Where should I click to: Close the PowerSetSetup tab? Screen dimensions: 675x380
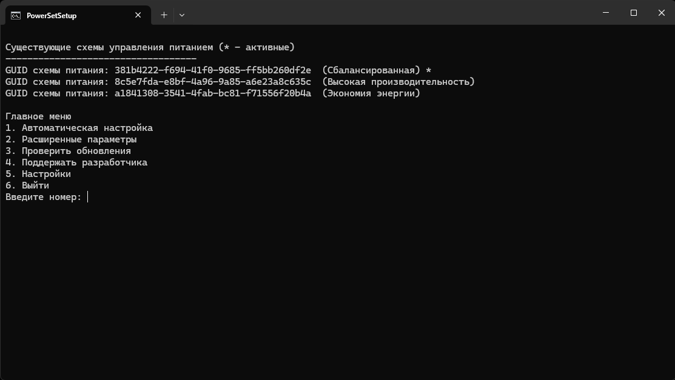(x=138, y=15)
